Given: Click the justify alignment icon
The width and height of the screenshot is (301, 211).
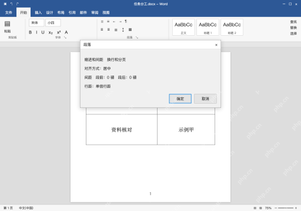Looking at the screenshot, I should [x=116, y=30].
